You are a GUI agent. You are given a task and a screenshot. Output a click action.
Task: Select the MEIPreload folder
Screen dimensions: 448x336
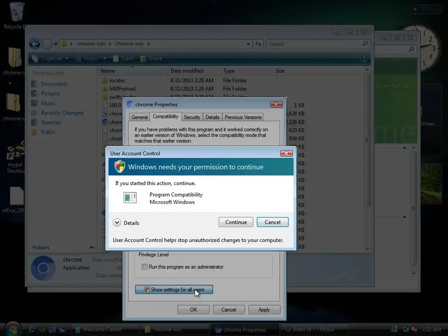point(122,89)
